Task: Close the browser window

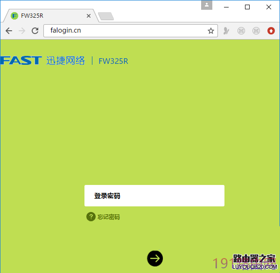Action: coord(269,7)
